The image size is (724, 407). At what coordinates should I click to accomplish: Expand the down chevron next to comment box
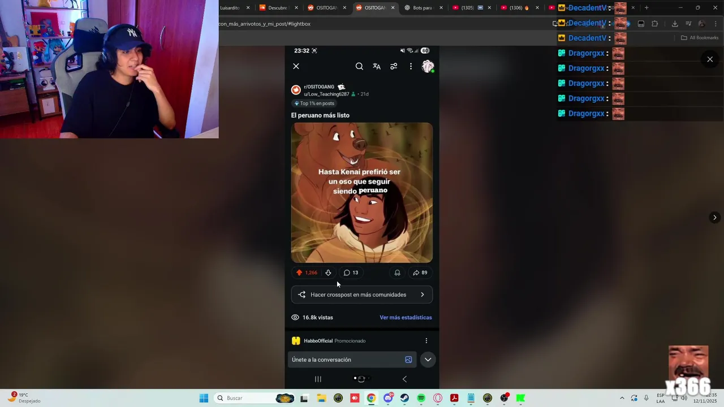[428, 360]
